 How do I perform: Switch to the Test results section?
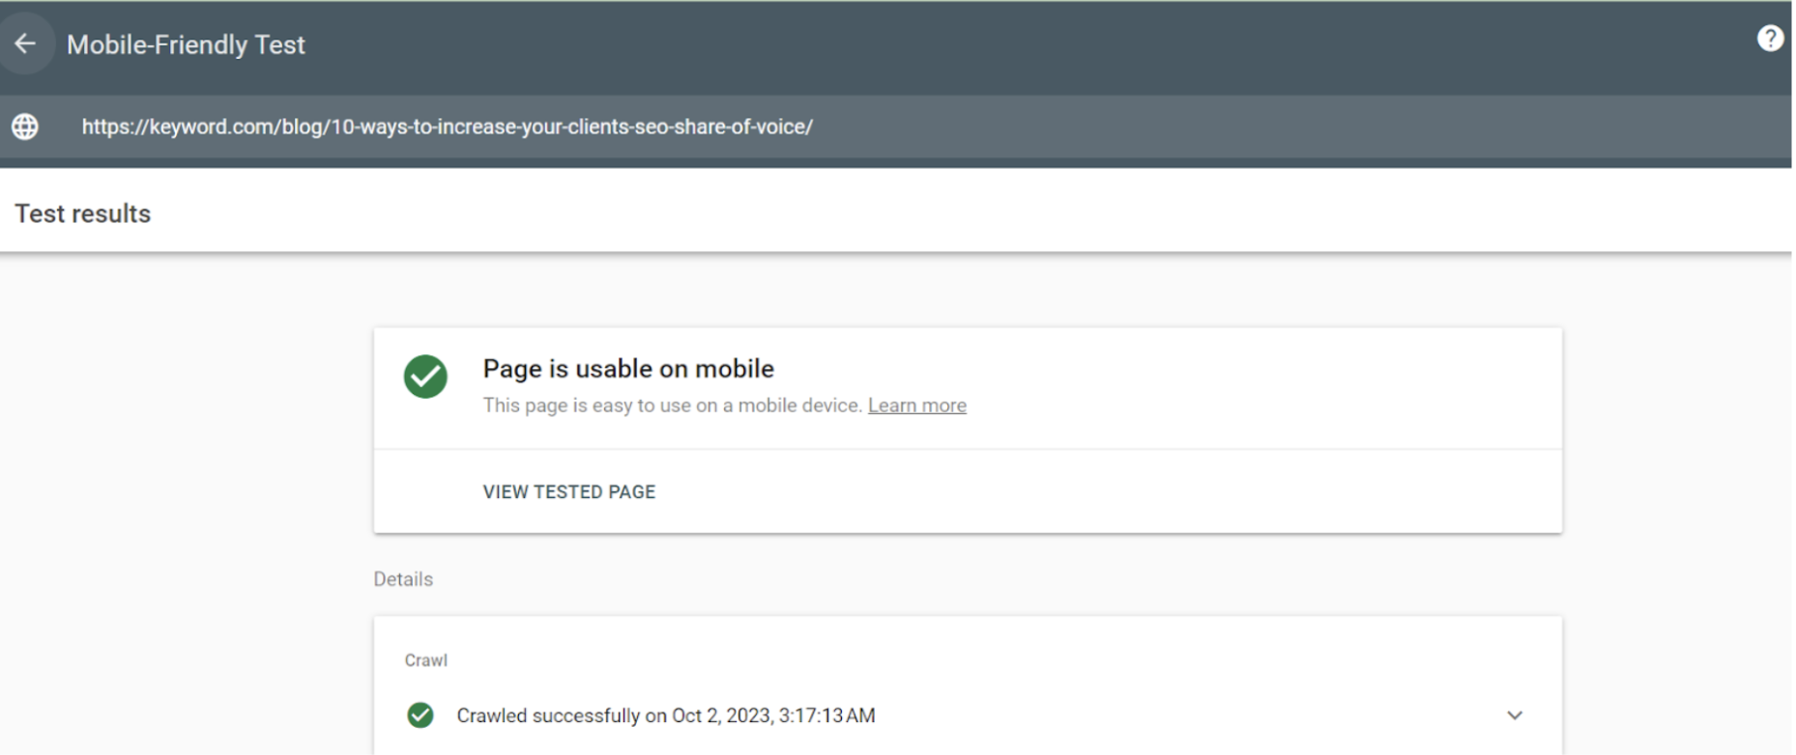[x=82, y=212]
